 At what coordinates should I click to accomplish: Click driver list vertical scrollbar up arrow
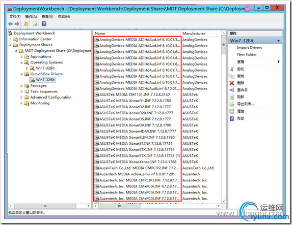224,33
